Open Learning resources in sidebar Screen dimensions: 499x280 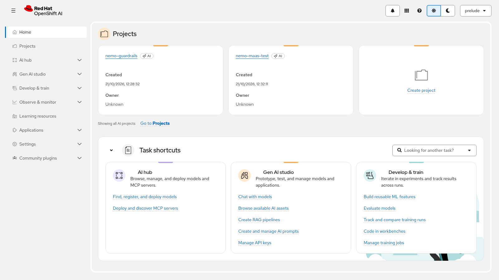pos(46,116)
